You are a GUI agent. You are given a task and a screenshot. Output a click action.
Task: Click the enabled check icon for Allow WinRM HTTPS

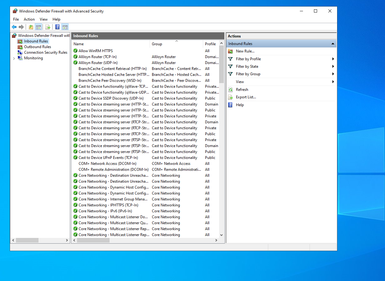75,51
